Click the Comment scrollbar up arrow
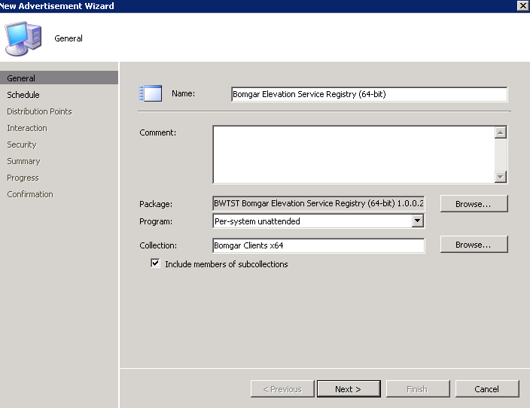Screen dimensions: 530x408 point(500,132)
